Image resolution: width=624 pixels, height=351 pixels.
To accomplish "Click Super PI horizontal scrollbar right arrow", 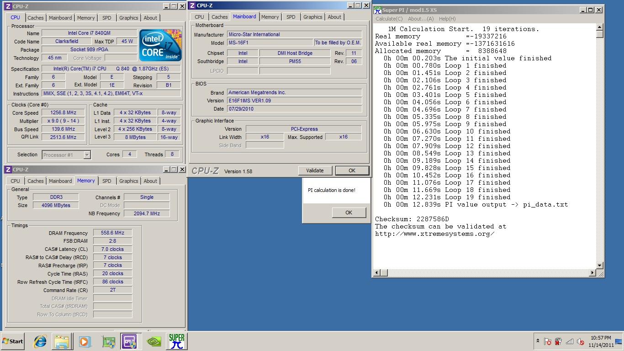I will pos(592,273).
